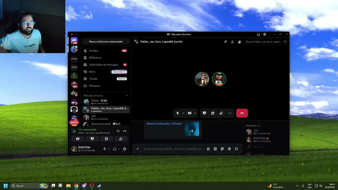Open soundboard from the call controls
This screenshot has height=190, width=338.
click(x=221, y=113)
